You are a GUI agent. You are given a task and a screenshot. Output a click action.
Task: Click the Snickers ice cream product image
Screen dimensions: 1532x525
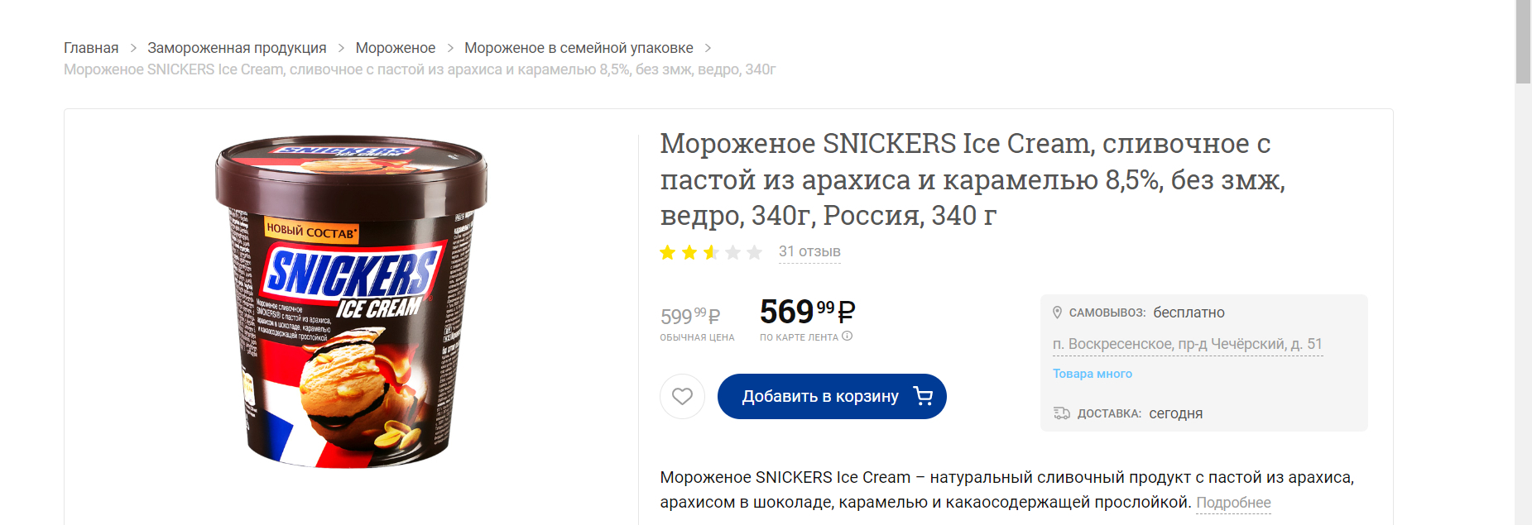point(351,302)
